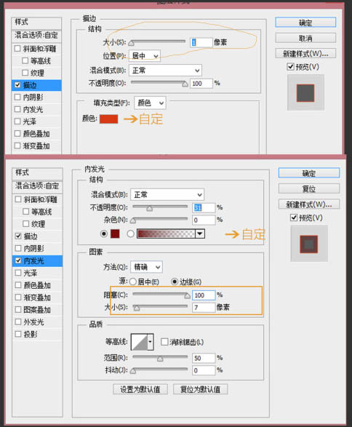
Task: Select the highlighted 内发光 row in bottom dialog
Action: pos(37,261)
